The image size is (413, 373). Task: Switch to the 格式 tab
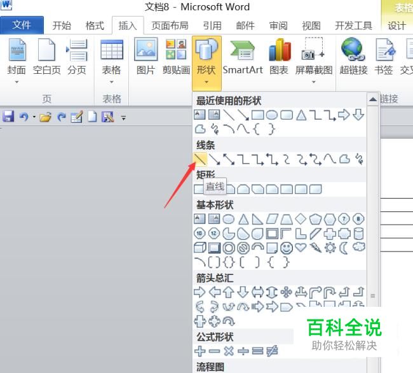[95, 25]
